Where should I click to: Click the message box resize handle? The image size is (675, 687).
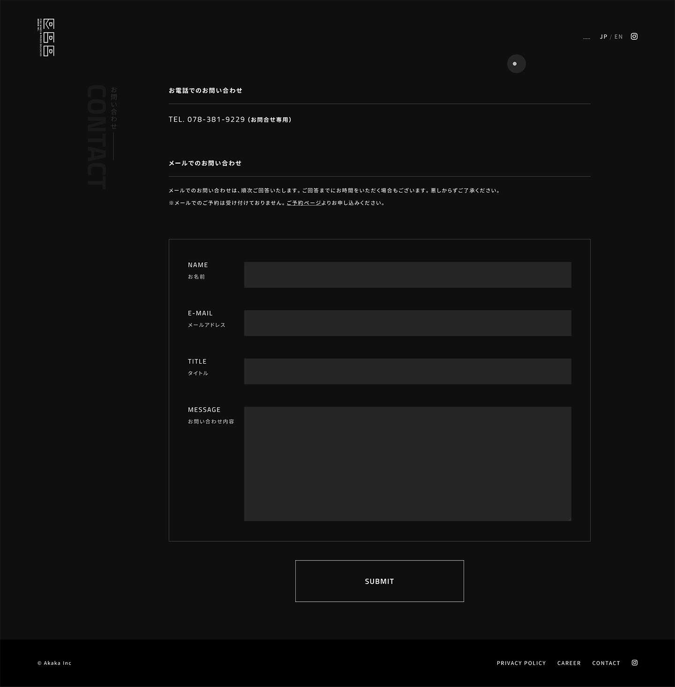coord(570,519)
